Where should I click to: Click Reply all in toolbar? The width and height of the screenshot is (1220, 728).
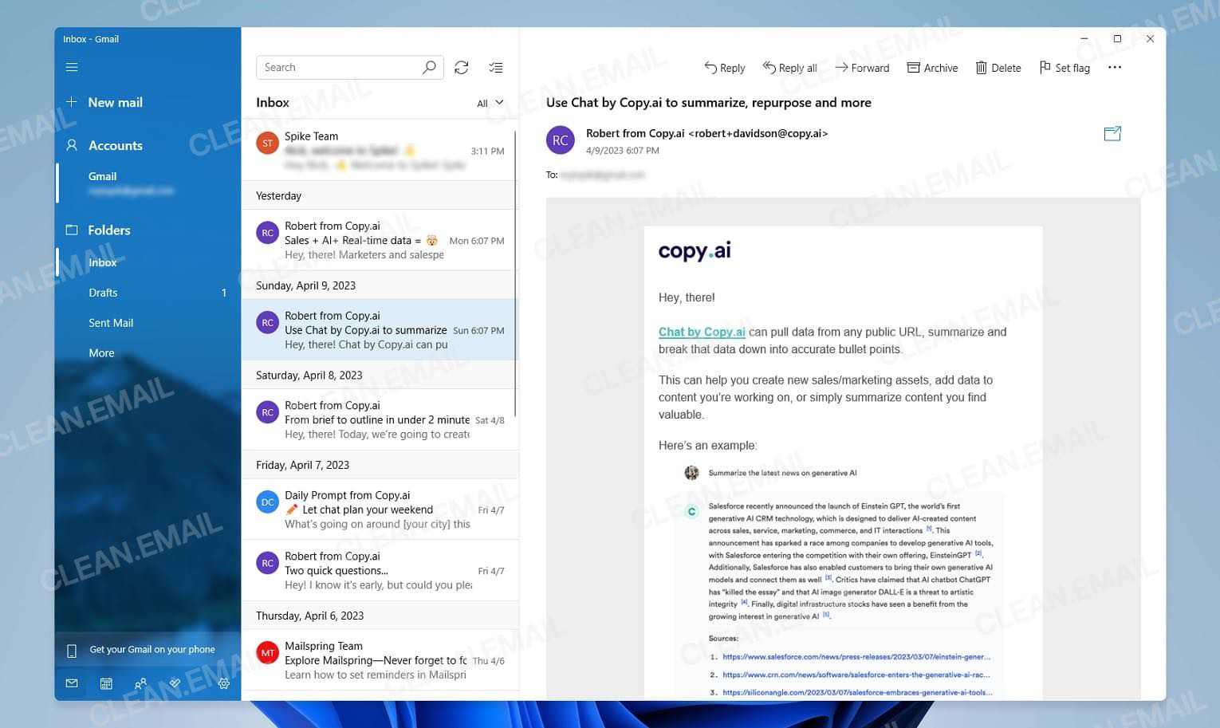[x=790, y=68]
